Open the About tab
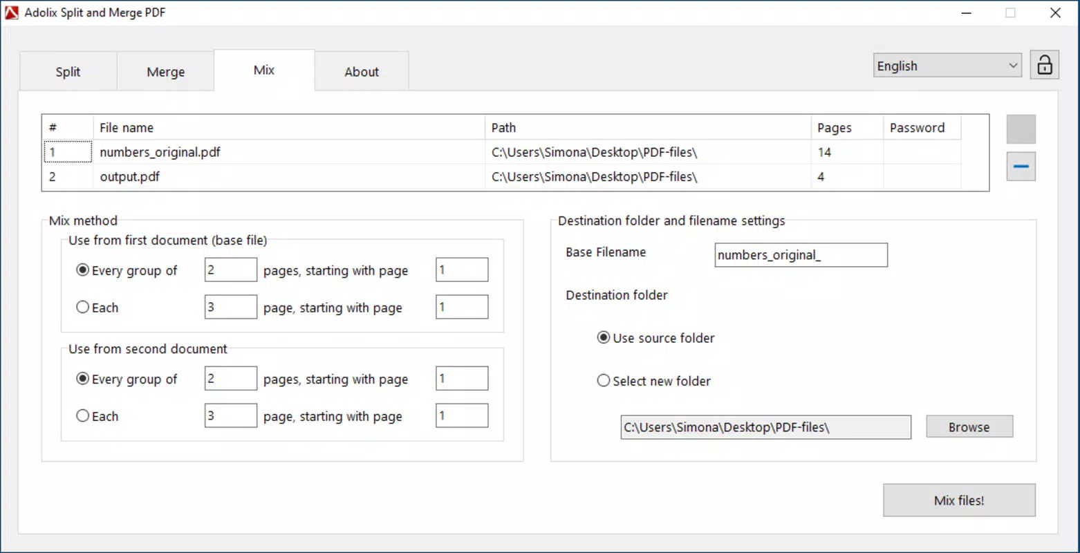Screen dimensions: 1080x553 point(362,71)
